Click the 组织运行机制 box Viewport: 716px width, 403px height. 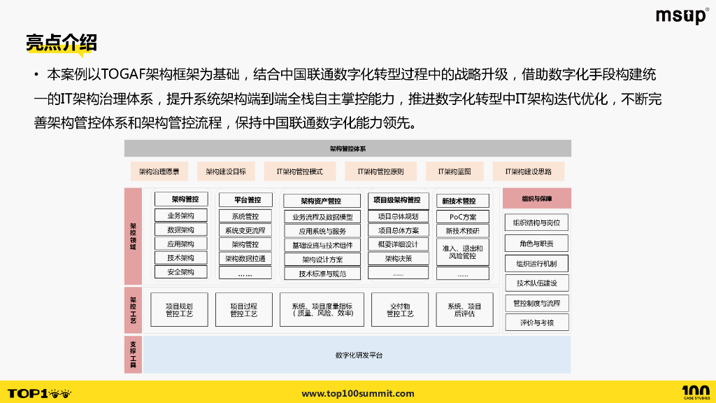point(536,263)
